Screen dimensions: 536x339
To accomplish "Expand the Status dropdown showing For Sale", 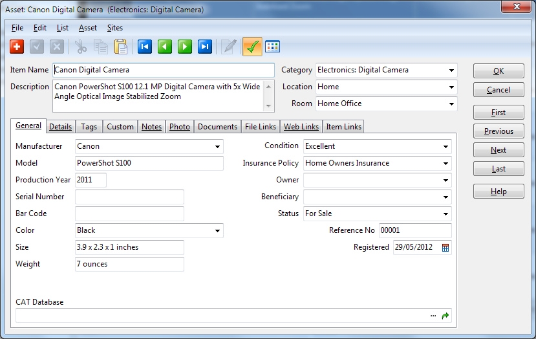I will pos(445,214).
